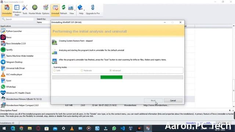Click the built-in uninstaller step icon
This screenshot has width=235, height=132.
click(55, 52)
